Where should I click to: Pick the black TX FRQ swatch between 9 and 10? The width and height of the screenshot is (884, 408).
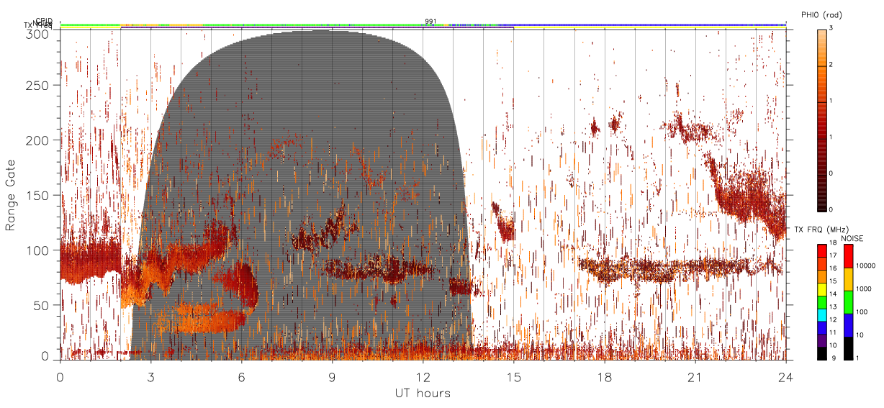[x=821, y=353]
